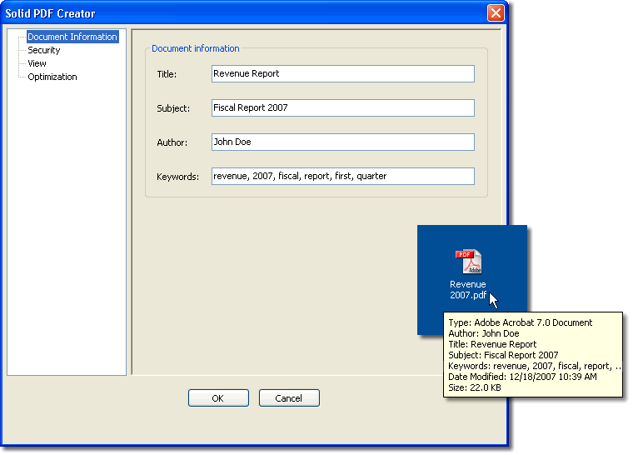Select Document Information in the tree
The height and width of the screenshot is (455, 633).
[x=72, y=37]
